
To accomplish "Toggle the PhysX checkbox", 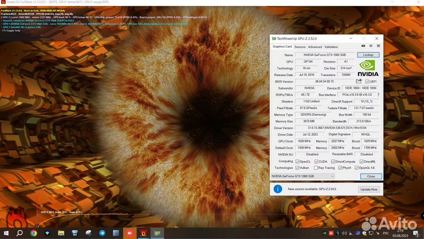I will click(x=340, y=168).
